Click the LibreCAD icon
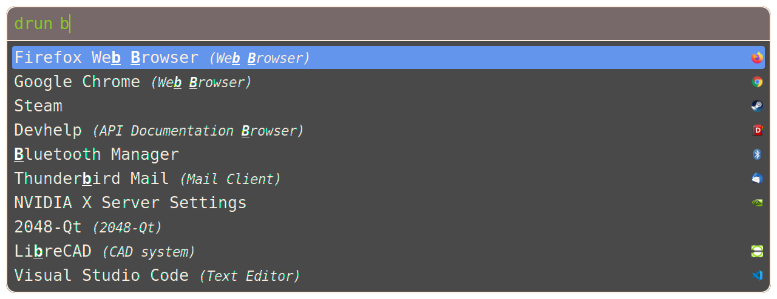 click(x=757, y=251)
